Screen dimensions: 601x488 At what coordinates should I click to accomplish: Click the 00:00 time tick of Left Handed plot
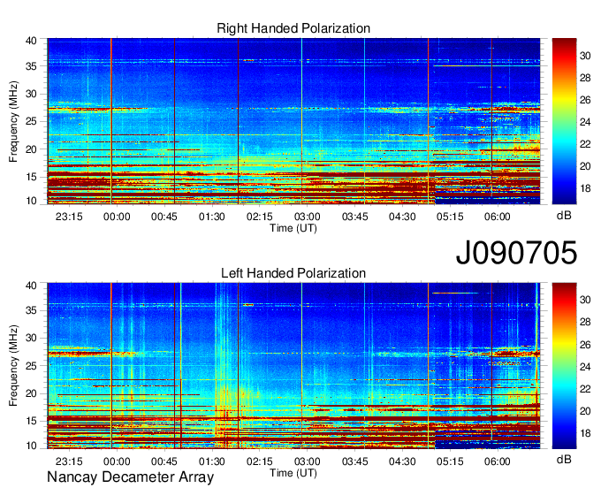click(117, 461)
